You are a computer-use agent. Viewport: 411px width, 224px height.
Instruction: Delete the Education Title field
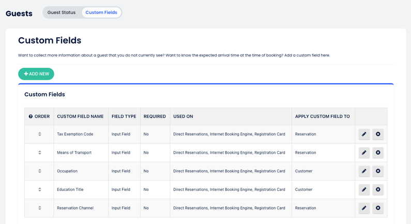click(378, 189)
